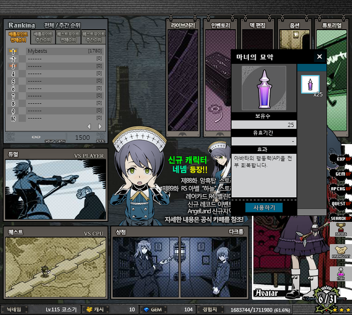
Task: Enter 퀘스트 VS CPU map
Action: coord(55,263)
